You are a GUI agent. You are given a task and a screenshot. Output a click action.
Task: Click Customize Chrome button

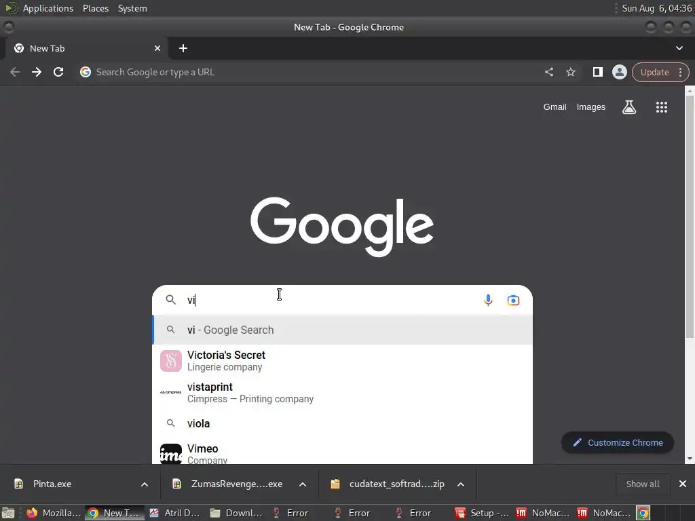[618, 442]
